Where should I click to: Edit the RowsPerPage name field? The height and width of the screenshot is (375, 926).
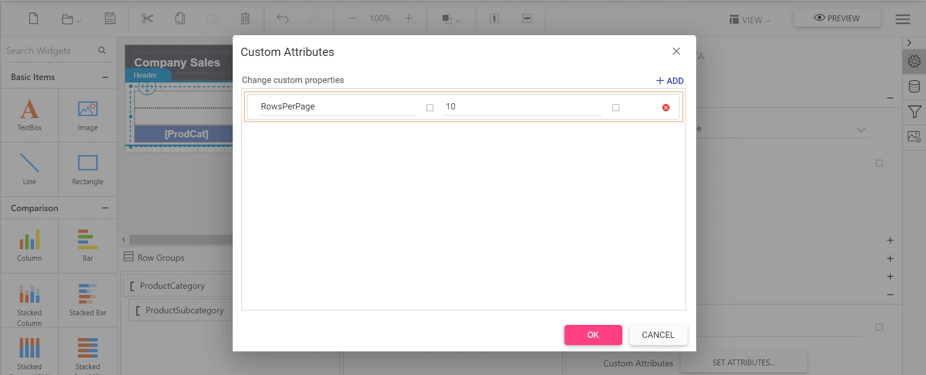(x=337, y=107)
